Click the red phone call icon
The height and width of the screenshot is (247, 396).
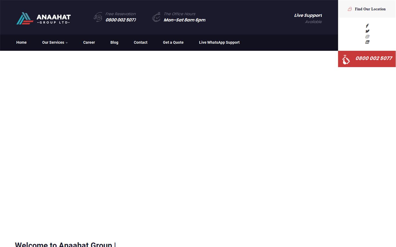(346, 59)
